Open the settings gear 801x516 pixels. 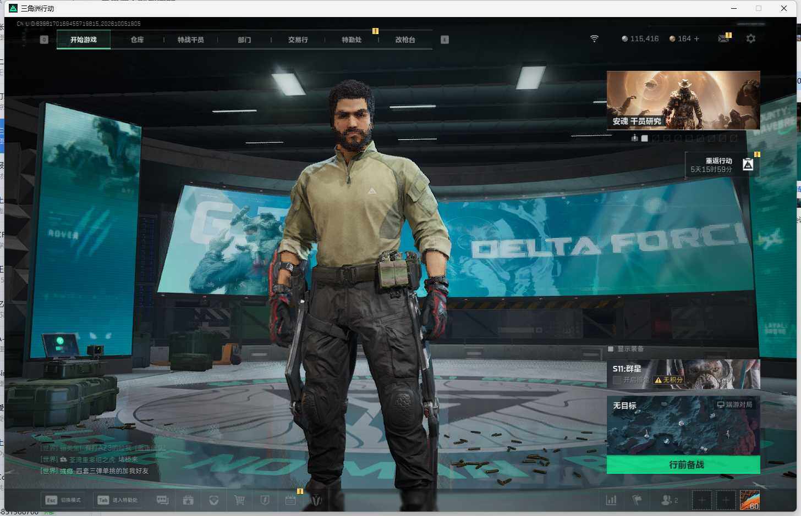[751, 38]
